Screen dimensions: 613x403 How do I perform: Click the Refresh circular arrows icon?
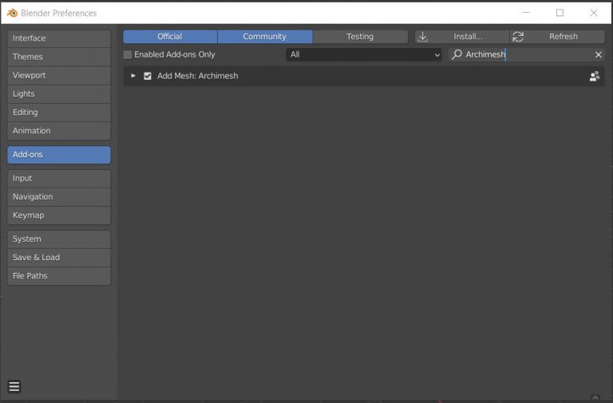click(518, 37)
